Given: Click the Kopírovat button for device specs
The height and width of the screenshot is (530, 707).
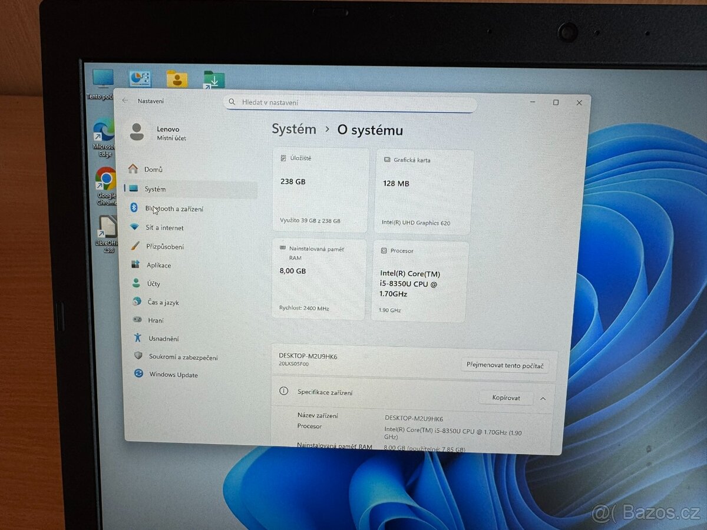Looking at the screenshot, I should click(506, 397).
